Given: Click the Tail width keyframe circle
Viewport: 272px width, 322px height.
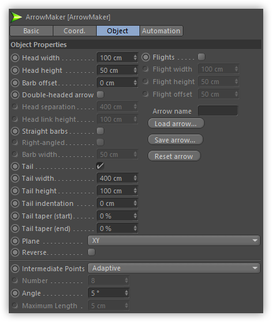Looking at the screenshot, I should pyautogui.click(x=15, y=178).
